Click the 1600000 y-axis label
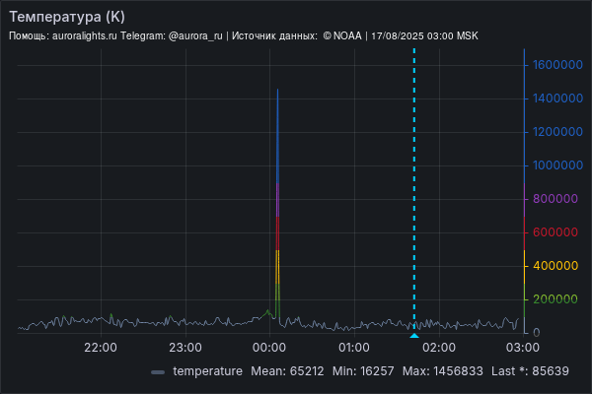The width and height of the screenshot is (592, 394). pyautogui.click(x=557, y=65)
